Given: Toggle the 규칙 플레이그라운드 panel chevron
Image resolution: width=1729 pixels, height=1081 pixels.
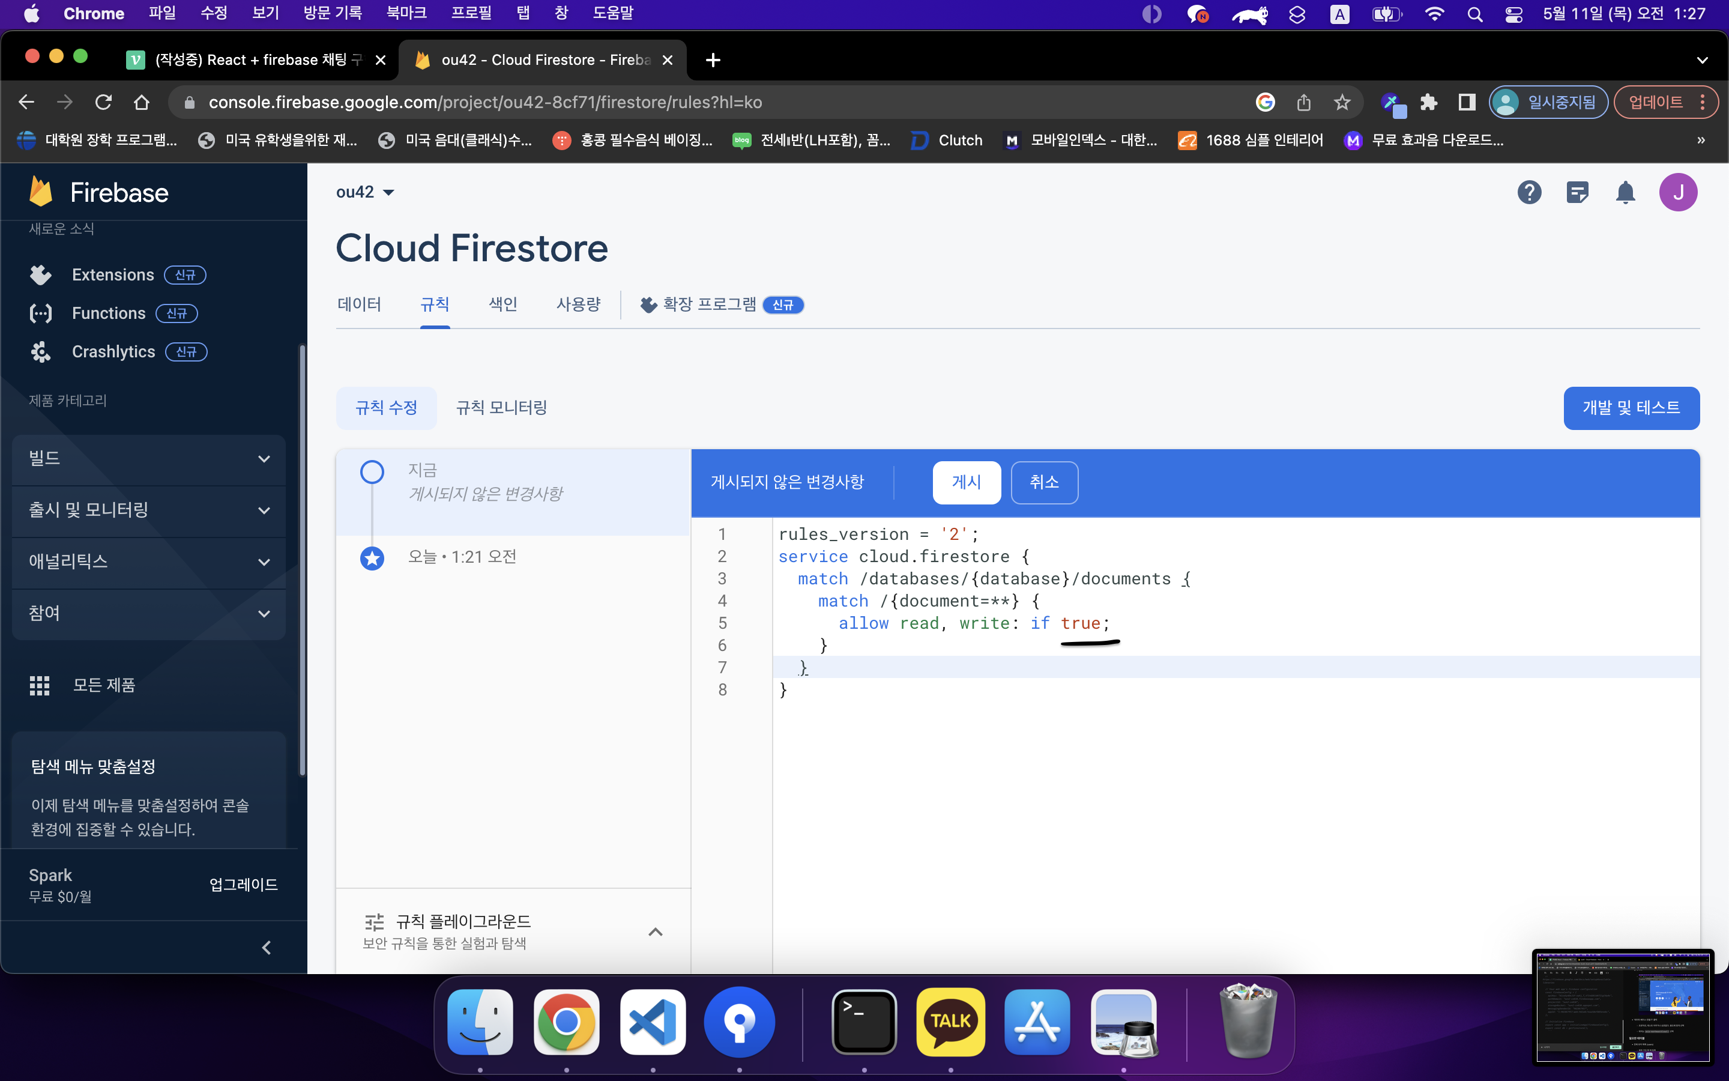Looking at the screenshot, I should [655, 931].
